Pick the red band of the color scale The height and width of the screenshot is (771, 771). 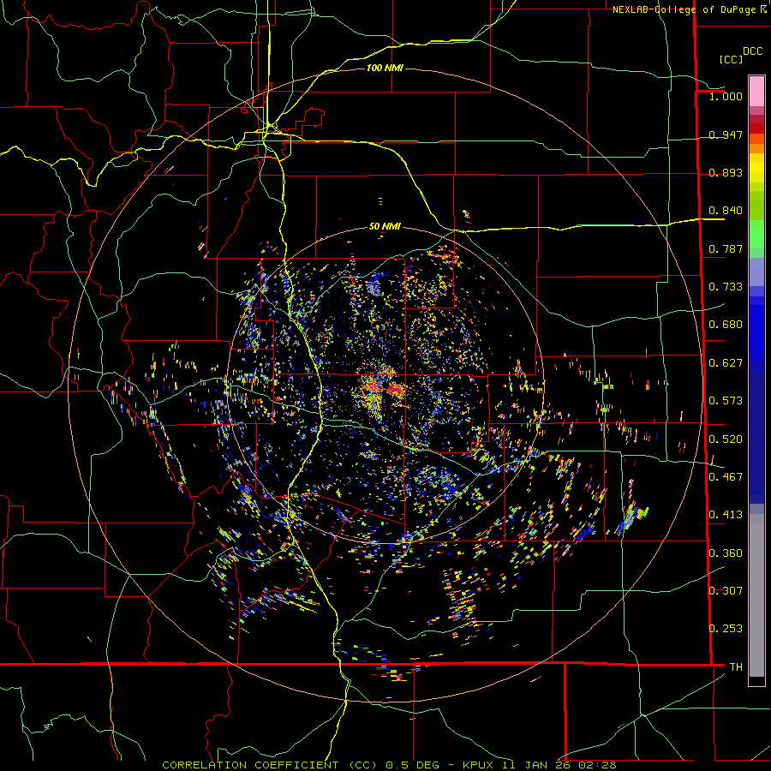click(756, 128)
